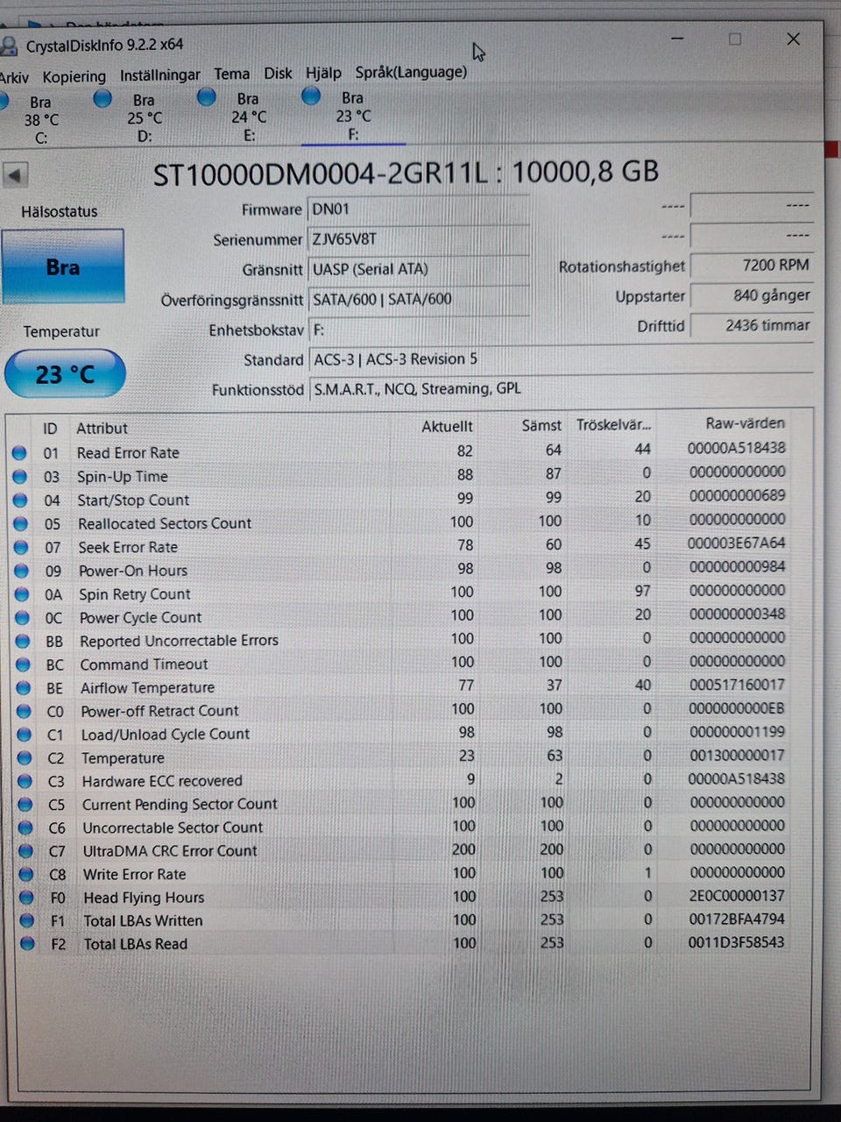Maximize the CrystalDiskInfo window
The height and width of the screenshot is (1122, 841).
pos(735,39)
